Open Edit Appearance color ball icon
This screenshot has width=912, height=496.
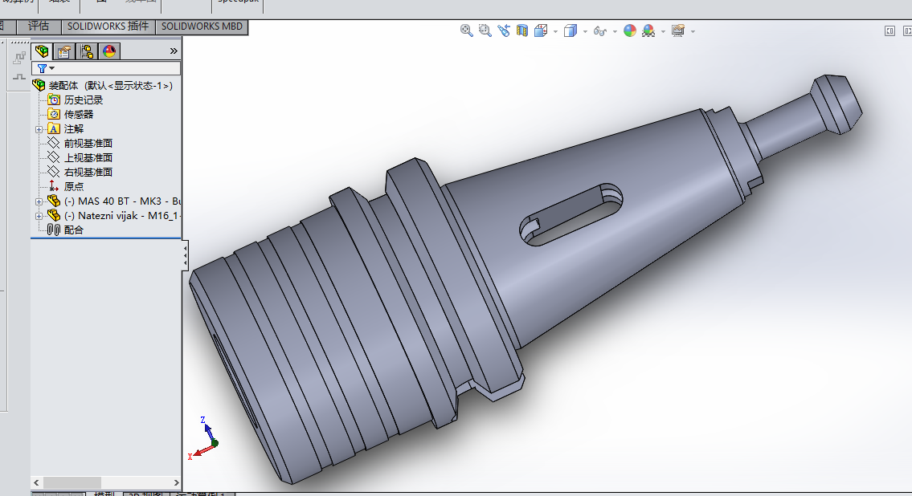pyautogui.click(x=630, y=30)
